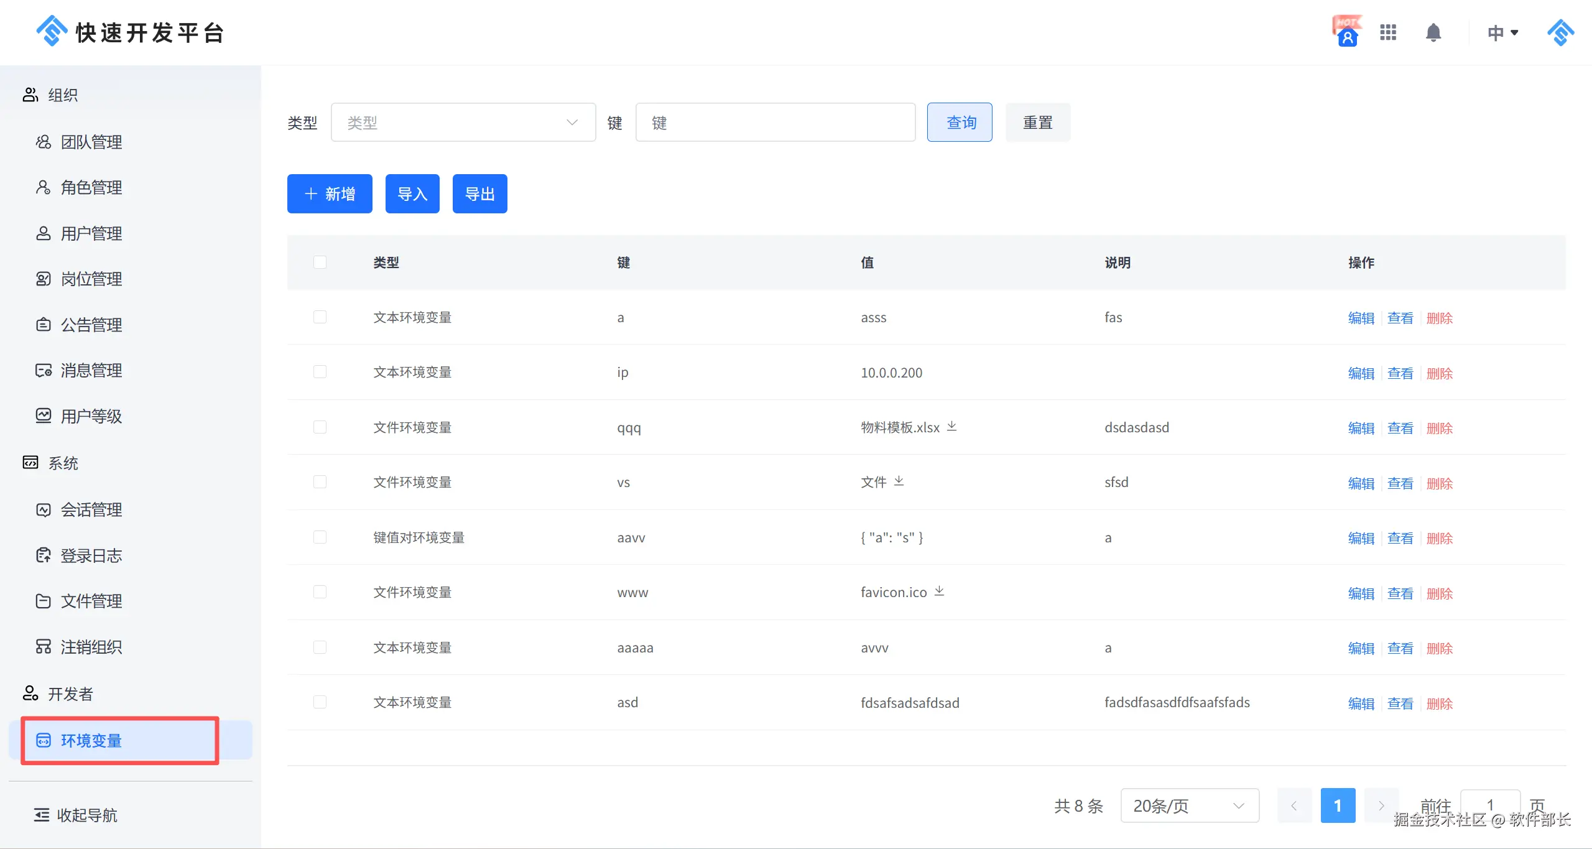Open 登录日志 menu item
Screen dimensions: 1592x849
91,555
